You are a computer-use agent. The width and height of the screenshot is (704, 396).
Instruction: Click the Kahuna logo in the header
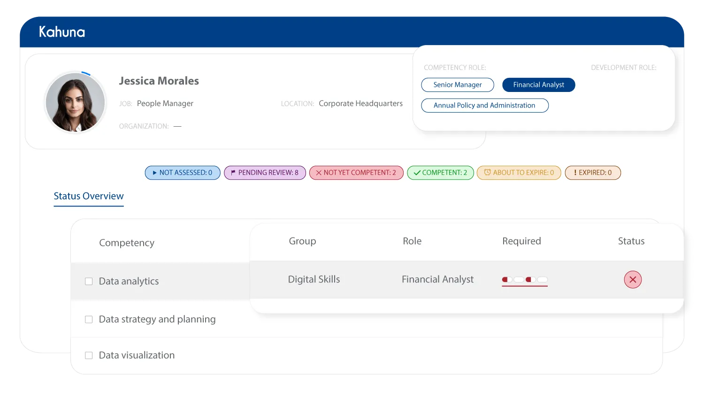click(x=62, y=31)
